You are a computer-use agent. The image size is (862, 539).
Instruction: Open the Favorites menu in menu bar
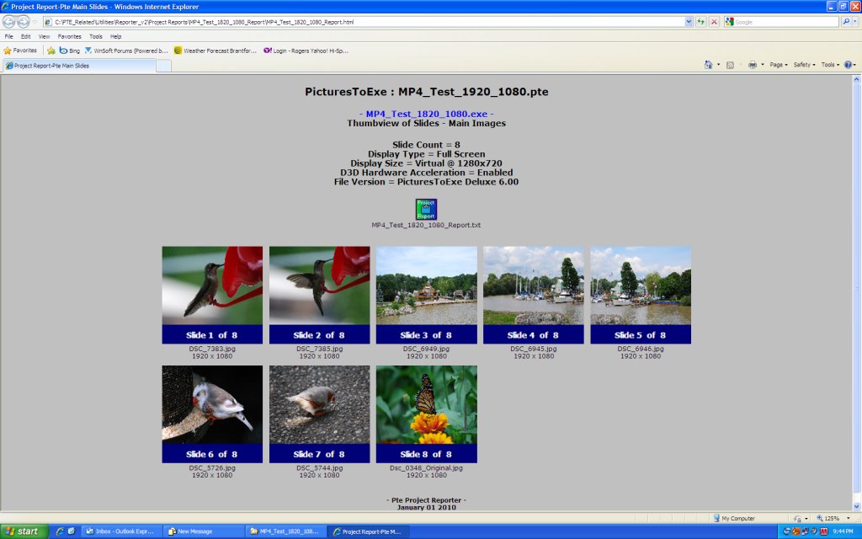tap(69, 36)
